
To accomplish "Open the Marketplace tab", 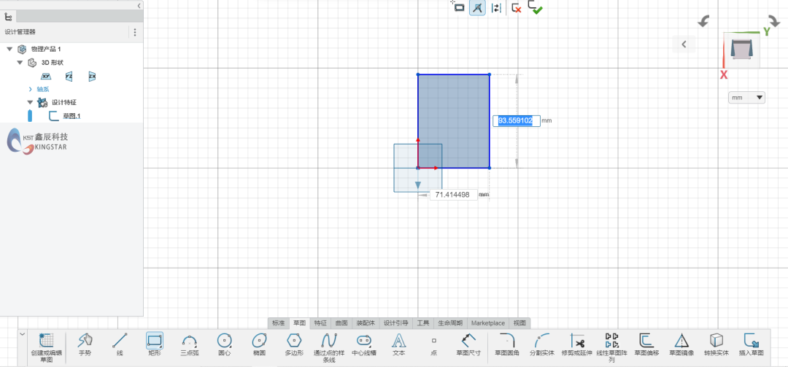I will tap(487, 322).
